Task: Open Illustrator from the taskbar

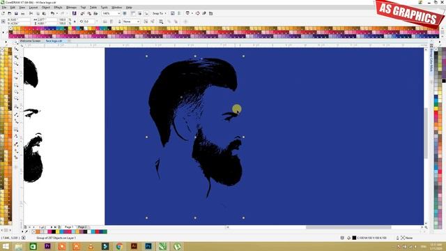Action: point(134,246)
